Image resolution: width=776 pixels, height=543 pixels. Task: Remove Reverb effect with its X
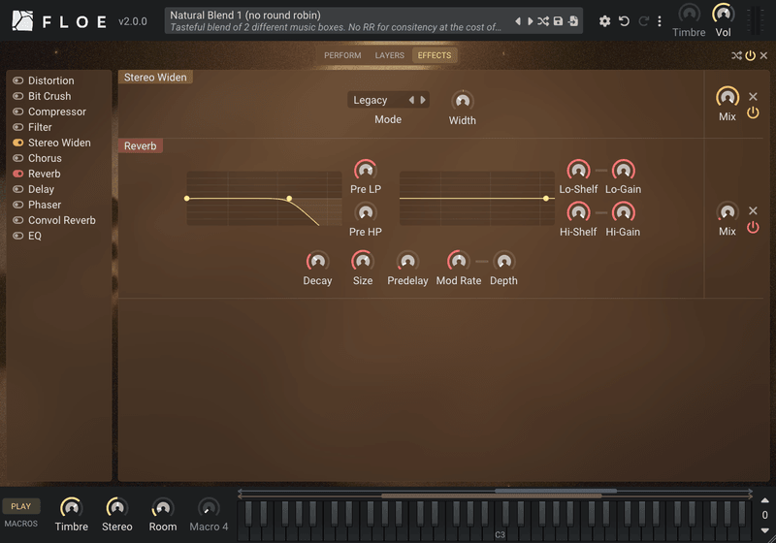[x=753, y=211]
